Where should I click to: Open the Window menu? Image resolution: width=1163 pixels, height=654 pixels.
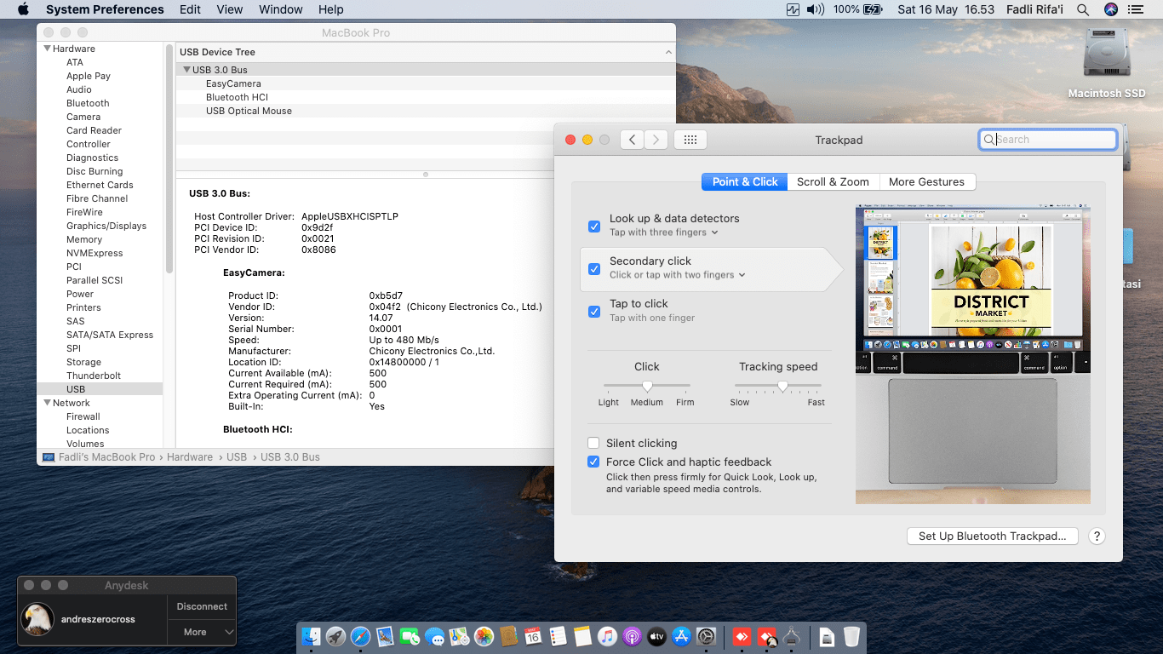coord(281,9)
